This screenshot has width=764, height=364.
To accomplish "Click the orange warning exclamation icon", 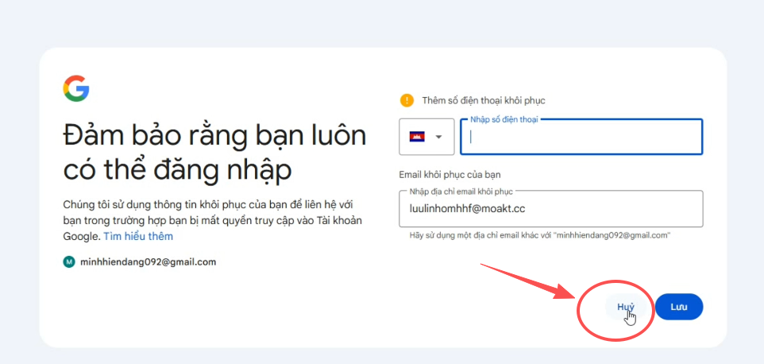I will point(407,100).
